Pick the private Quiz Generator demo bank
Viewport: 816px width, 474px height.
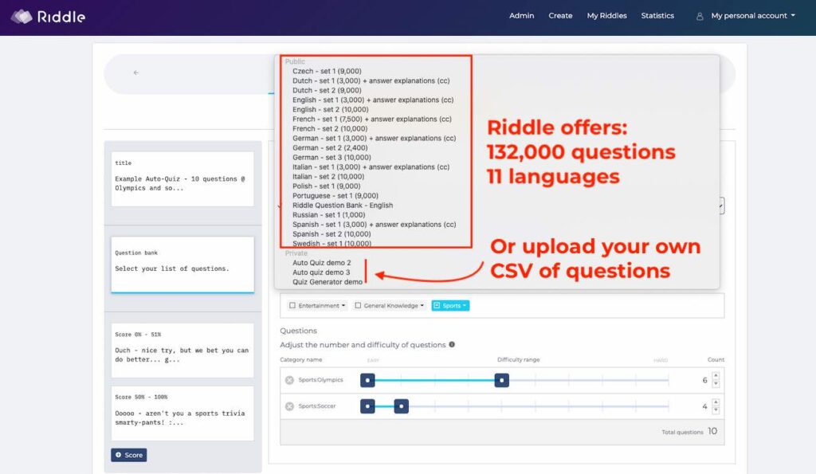pyautogui.click(x=328, y=282)
